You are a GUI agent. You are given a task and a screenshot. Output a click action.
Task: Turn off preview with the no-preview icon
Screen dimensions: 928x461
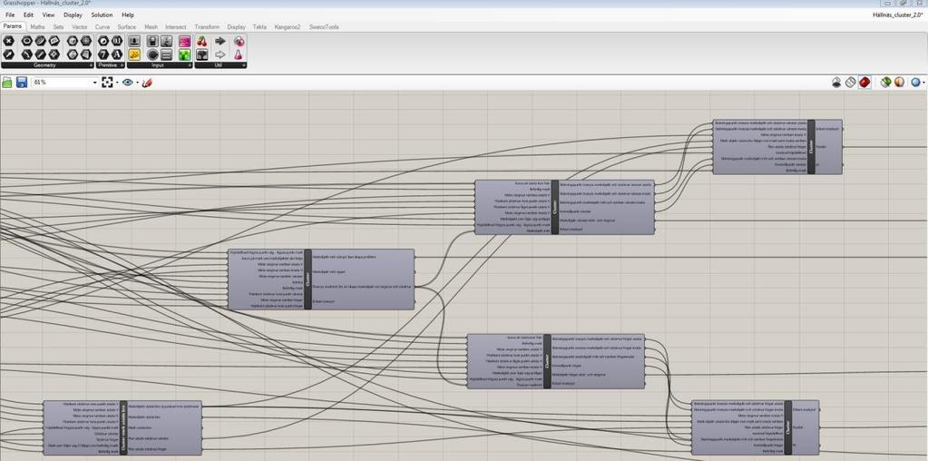point(836,83)
